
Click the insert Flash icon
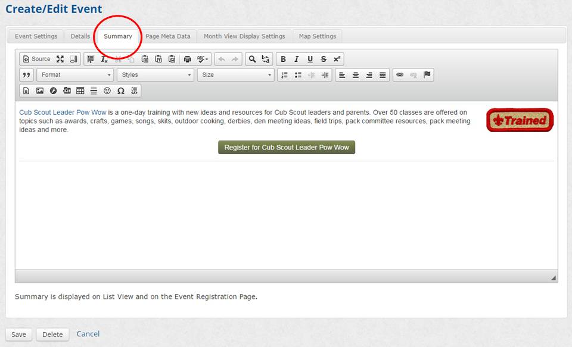[53, 90]
